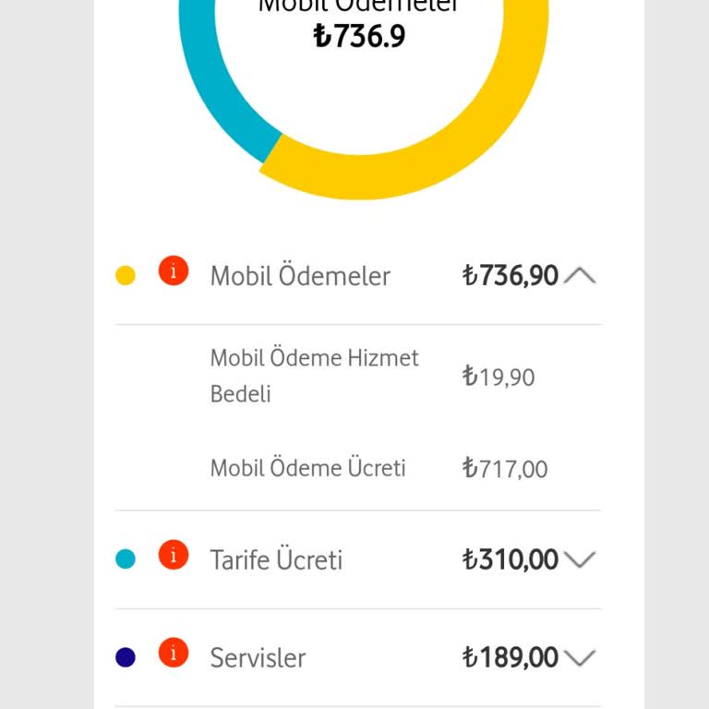
Task: Collapse the Mobil Ödemeler section chevron
Action: click(x=580, y=275)
